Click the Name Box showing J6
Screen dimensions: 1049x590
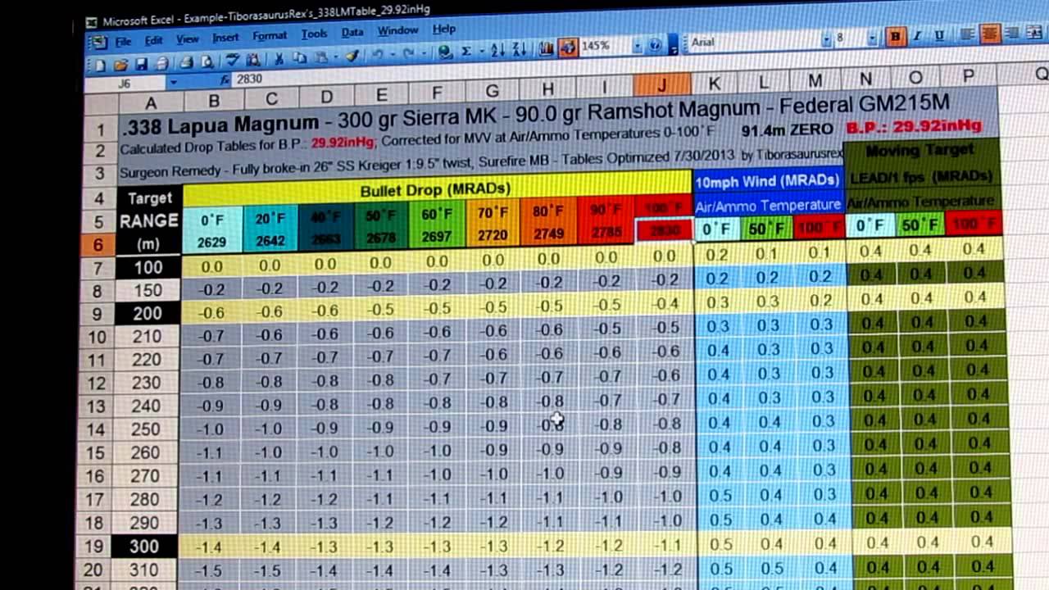[x=125, y=84]
